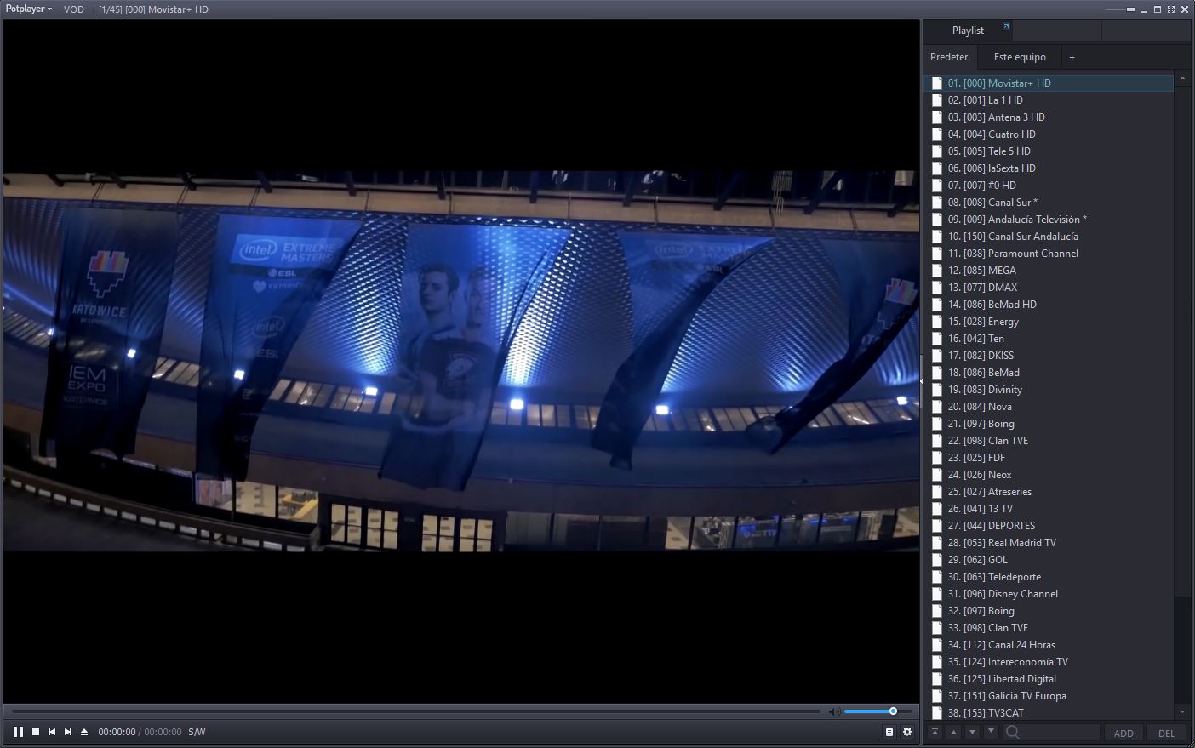Image resolution: width=1195 pixels, height=748 pixels.
Task: Select 27. [044] DEPORTES
Action: [1049, 526]
